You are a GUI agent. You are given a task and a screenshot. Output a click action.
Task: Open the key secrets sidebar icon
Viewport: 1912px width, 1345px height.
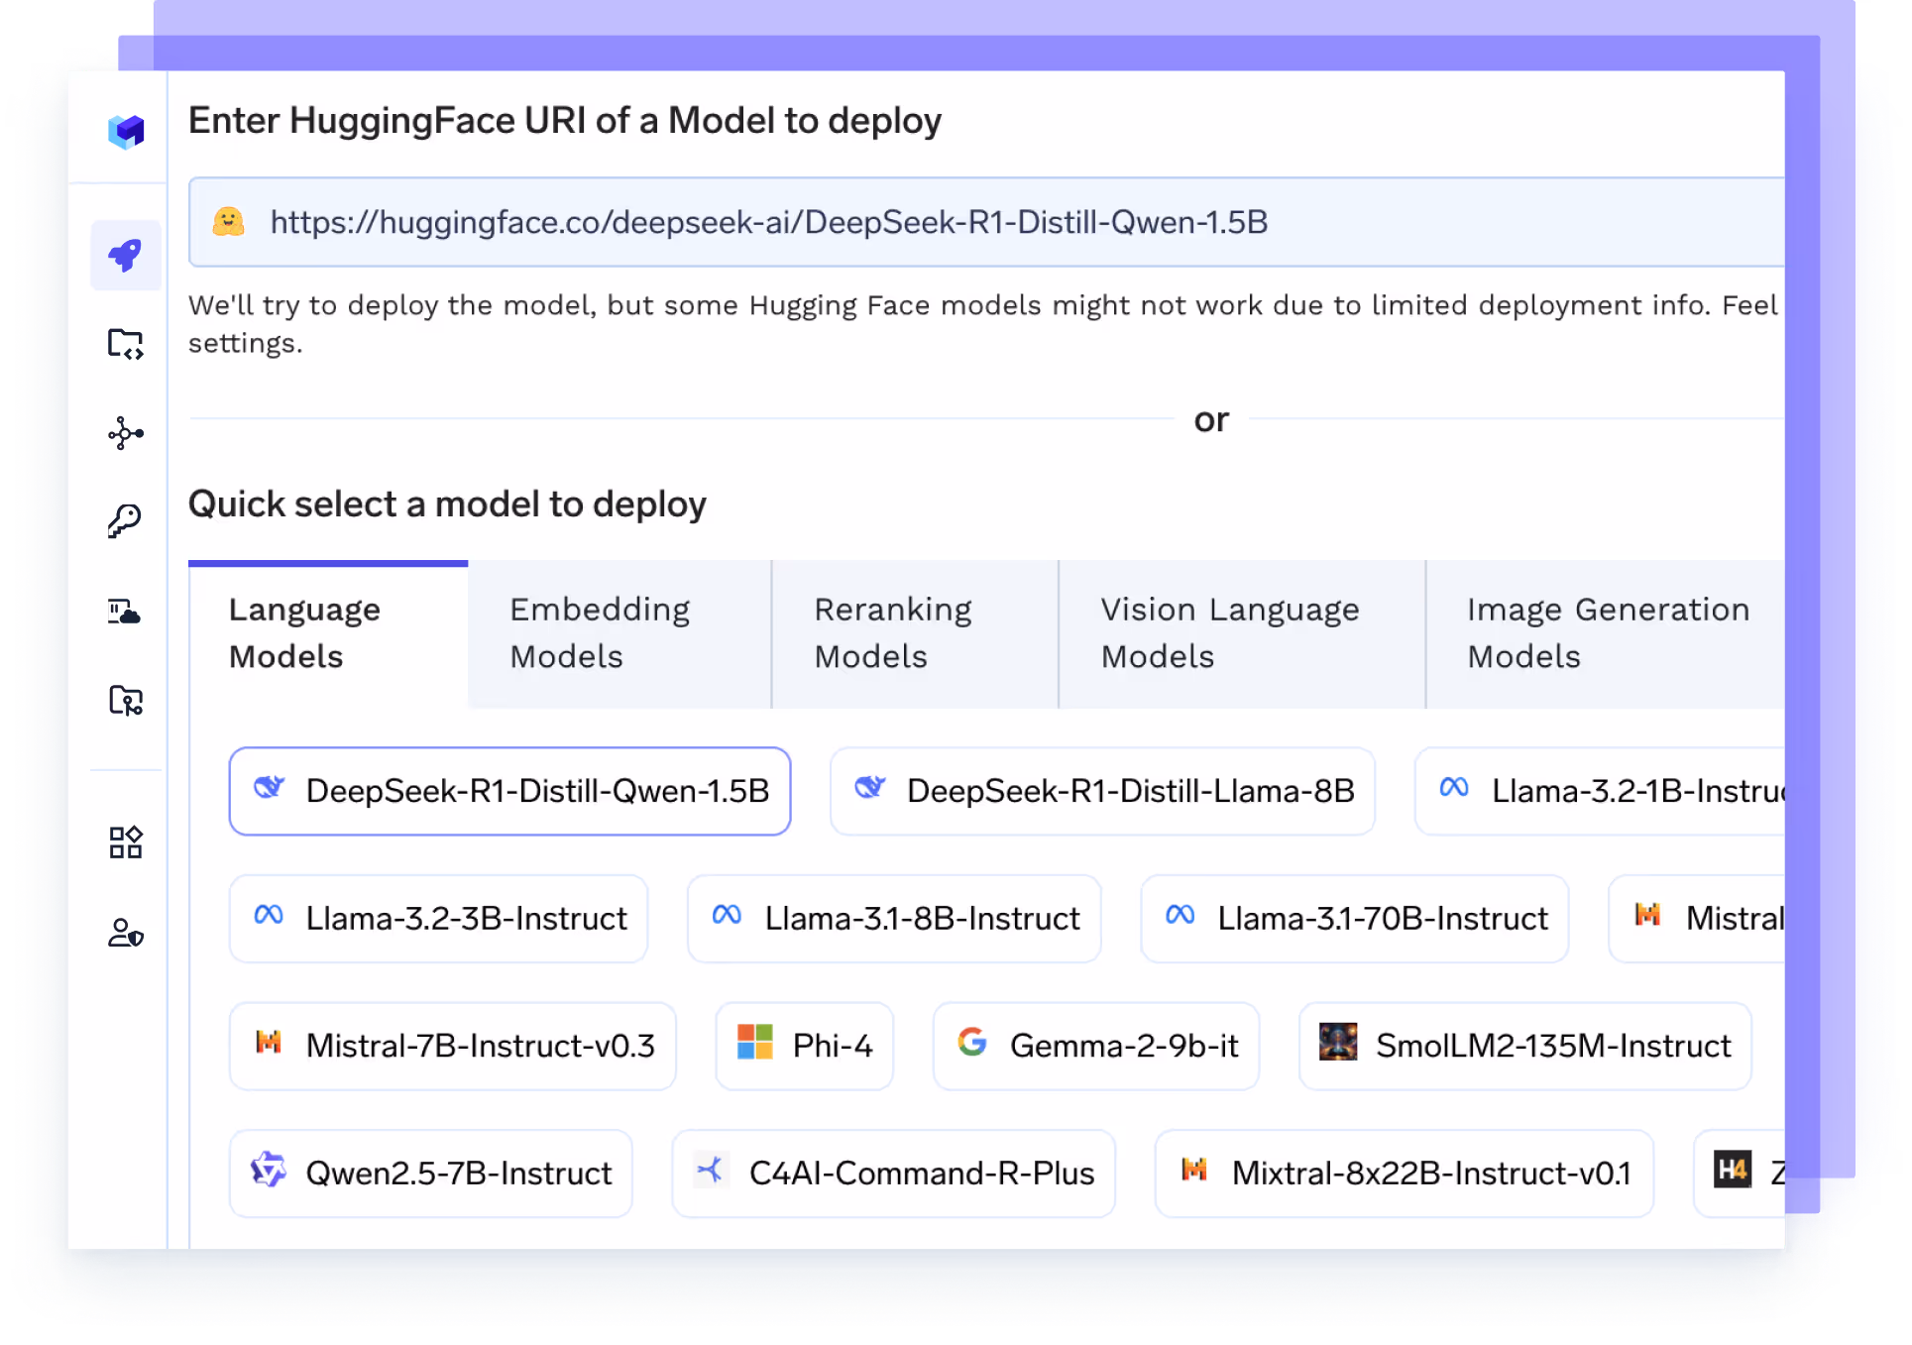tap(126, 520)
